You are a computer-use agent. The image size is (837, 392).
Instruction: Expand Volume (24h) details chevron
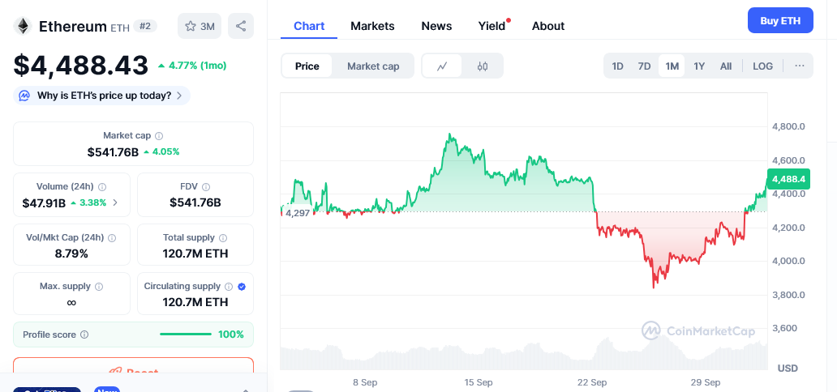pos(114,202)
